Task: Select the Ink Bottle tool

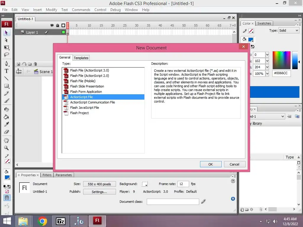Action: [7, 109]
